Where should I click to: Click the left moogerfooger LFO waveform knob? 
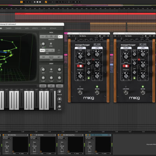point(97,54)
